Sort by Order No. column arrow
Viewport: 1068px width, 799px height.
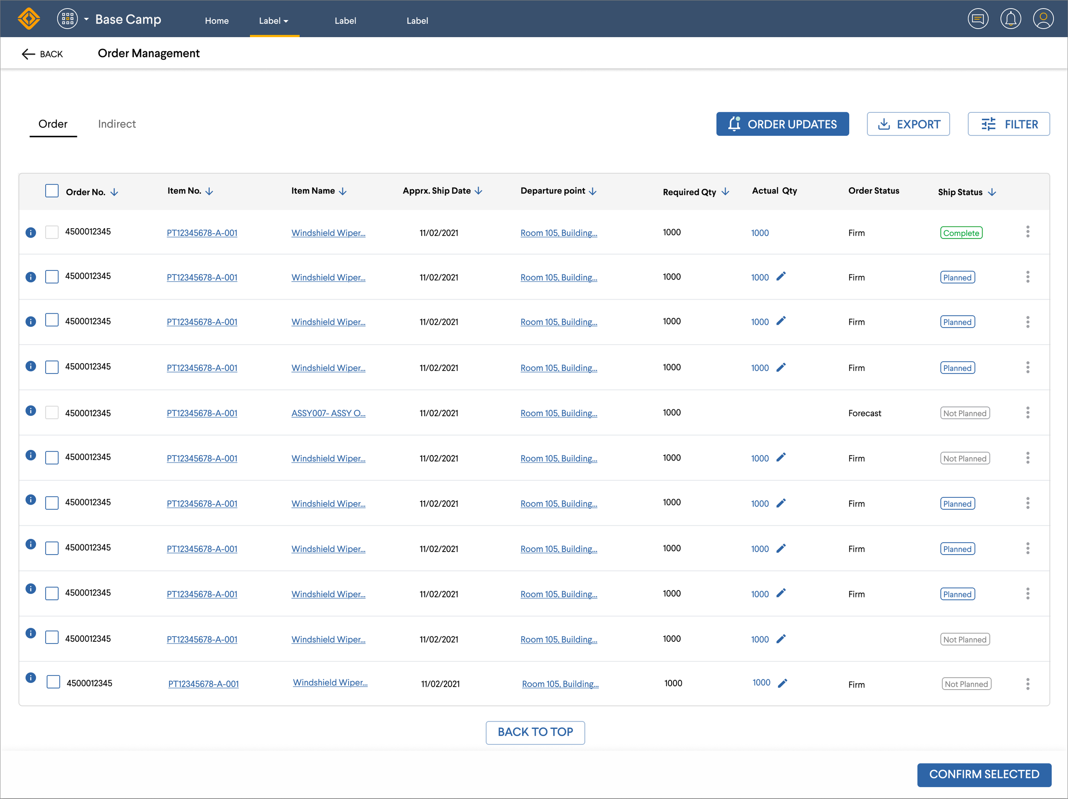click(114, 192)
